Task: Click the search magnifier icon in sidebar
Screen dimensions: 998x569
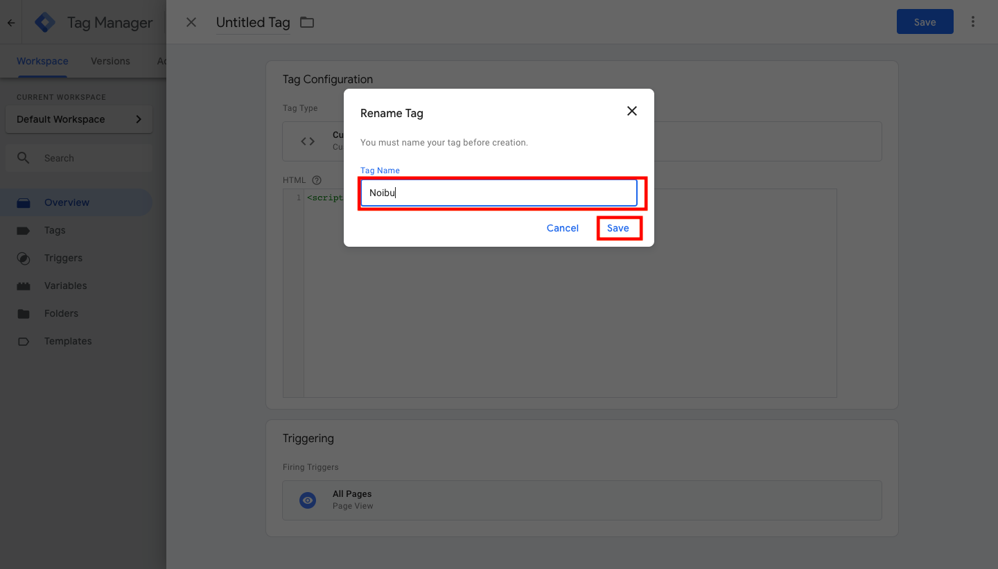Action: (x=24, y=158)
